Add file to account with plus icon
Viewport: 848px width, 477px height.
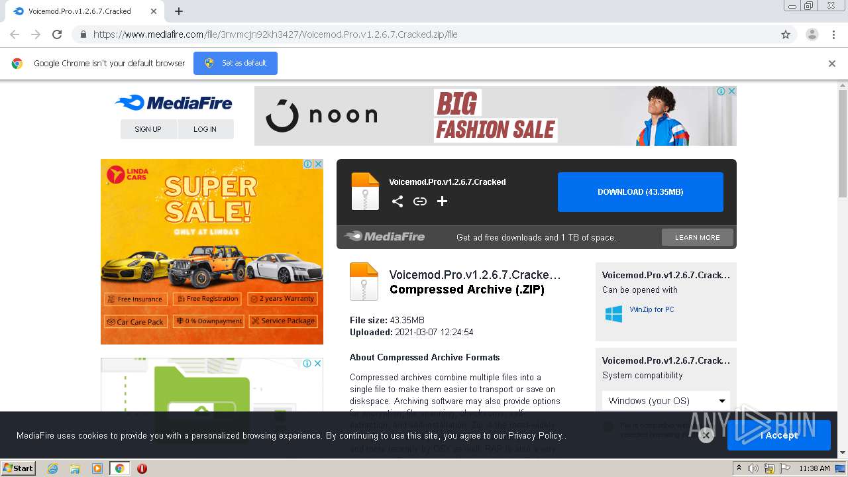coord(442,201)
